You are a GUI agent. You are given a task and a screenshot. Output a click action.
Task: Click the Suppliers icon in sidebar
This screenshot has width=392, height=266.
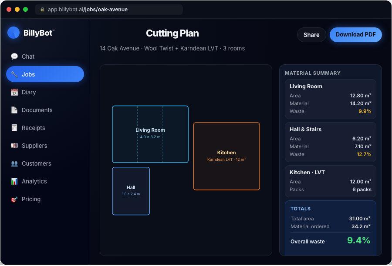pos(14,146)
